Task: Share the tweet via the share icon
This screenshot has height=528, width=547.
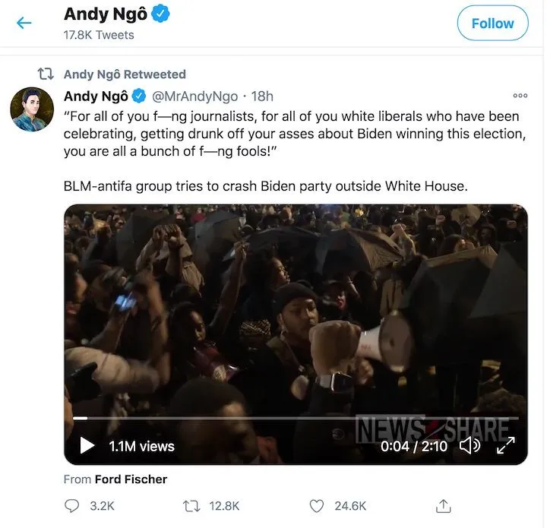Action: coord(444,506)
